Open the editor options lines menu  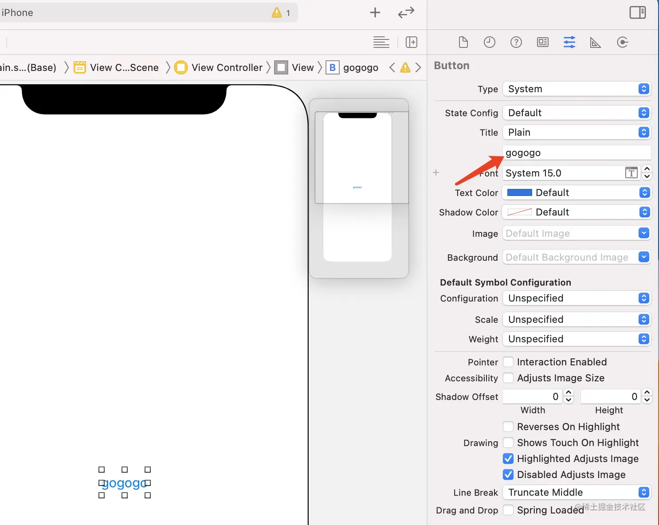point(381,42)
